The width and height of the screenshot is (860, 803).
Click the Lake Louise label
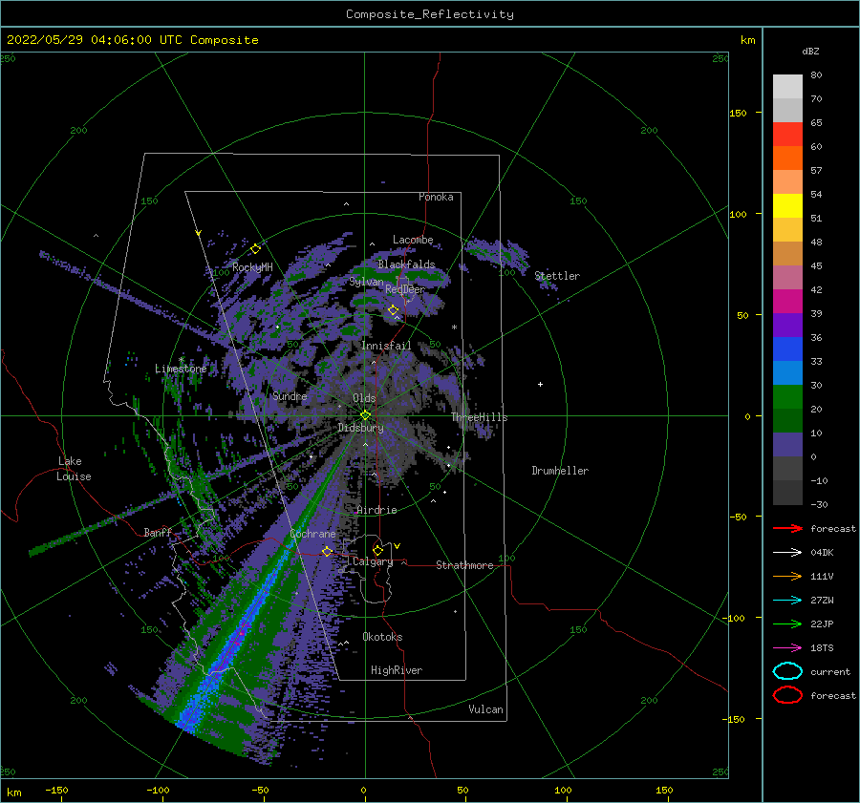[74, 469]
